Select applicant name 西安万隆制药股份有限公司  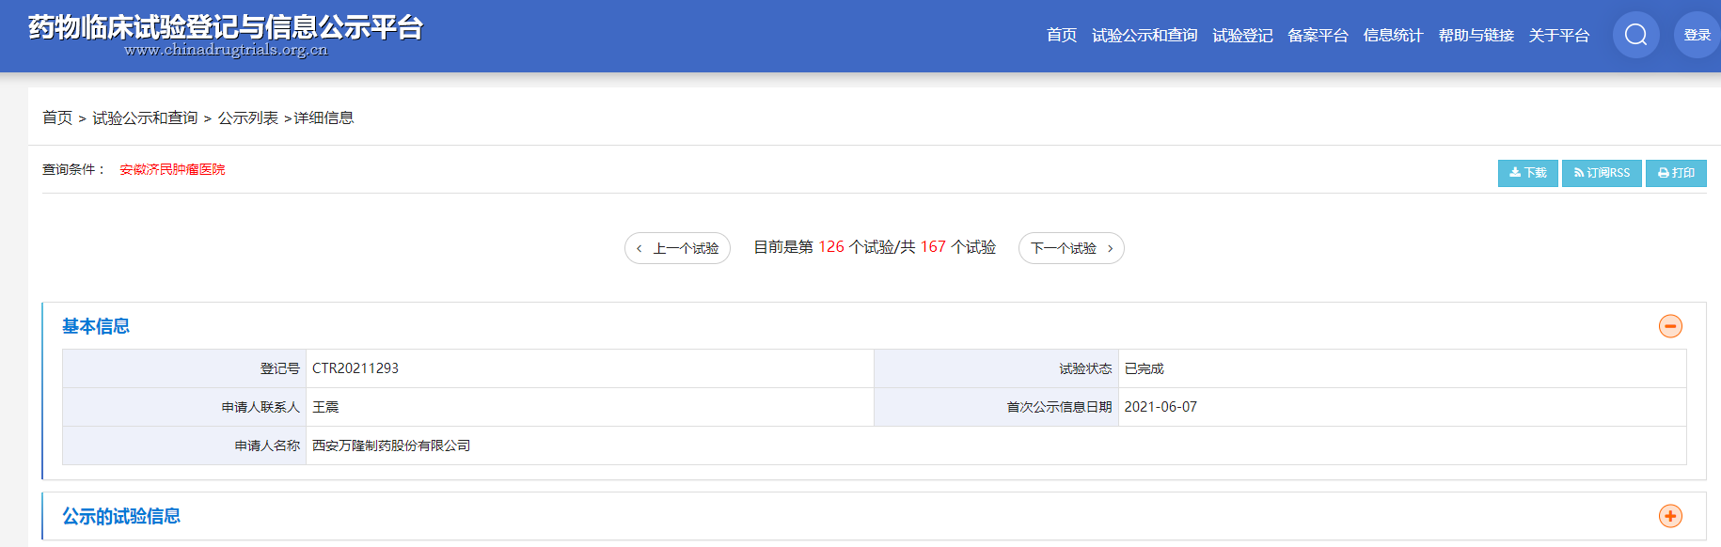pyautogui.click(x=391, y=445)
